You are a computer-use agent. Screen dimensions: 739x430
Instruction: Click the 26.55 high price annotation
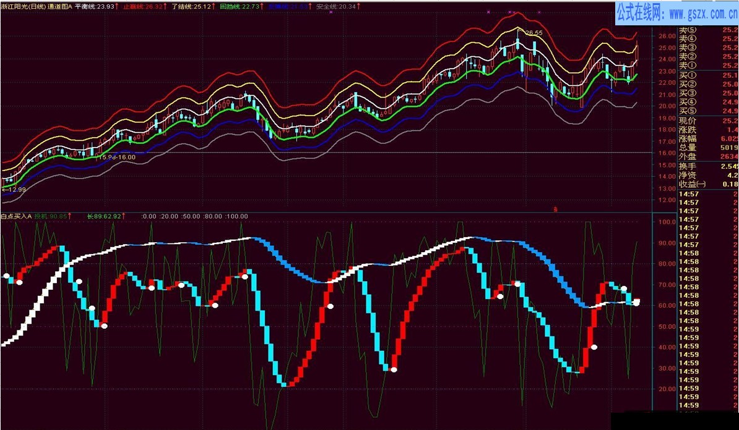click(534, 33)
